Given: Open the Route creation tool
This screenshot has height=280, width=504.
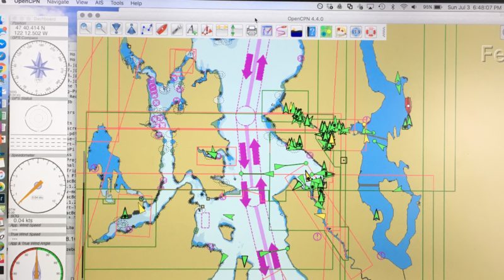Looking at the screenshot, I should [x=147, y=29].
